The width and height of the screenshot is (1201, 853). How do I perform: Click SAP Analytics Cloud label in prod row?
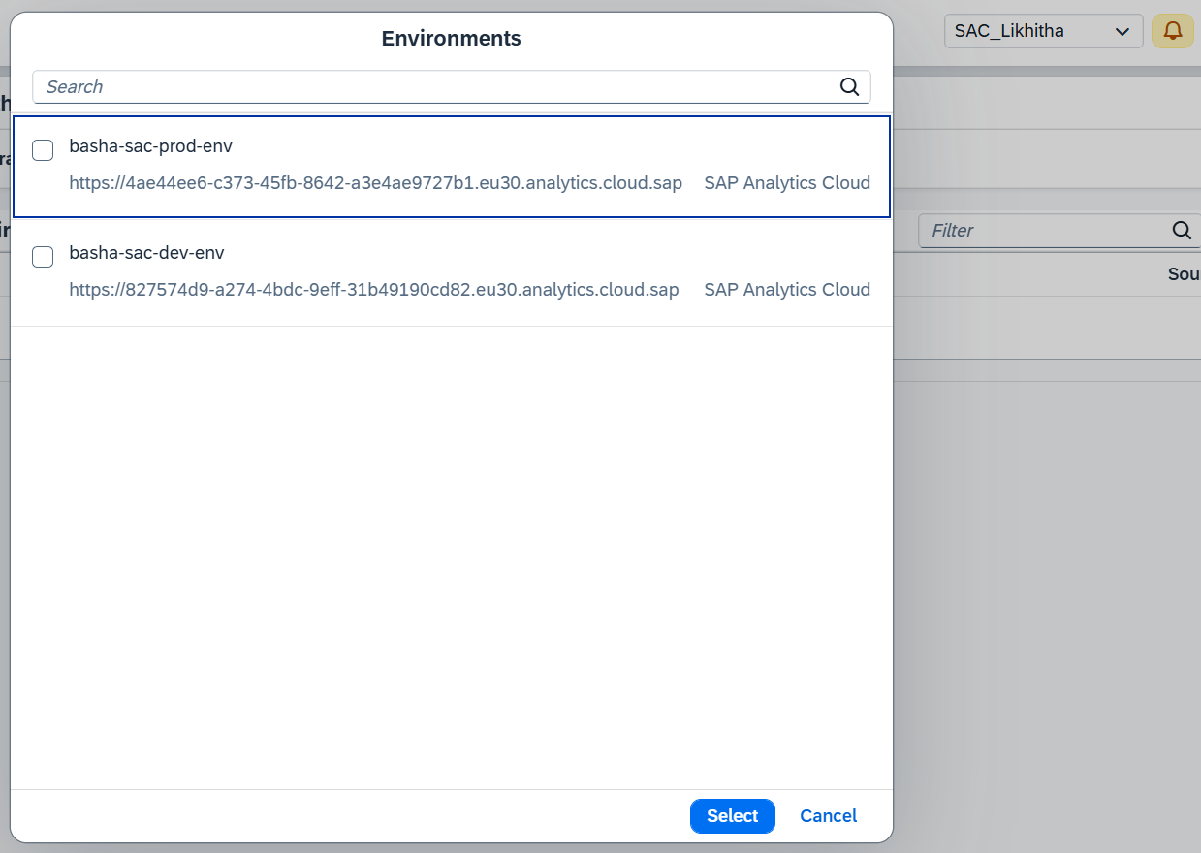(x=786, y=183)
